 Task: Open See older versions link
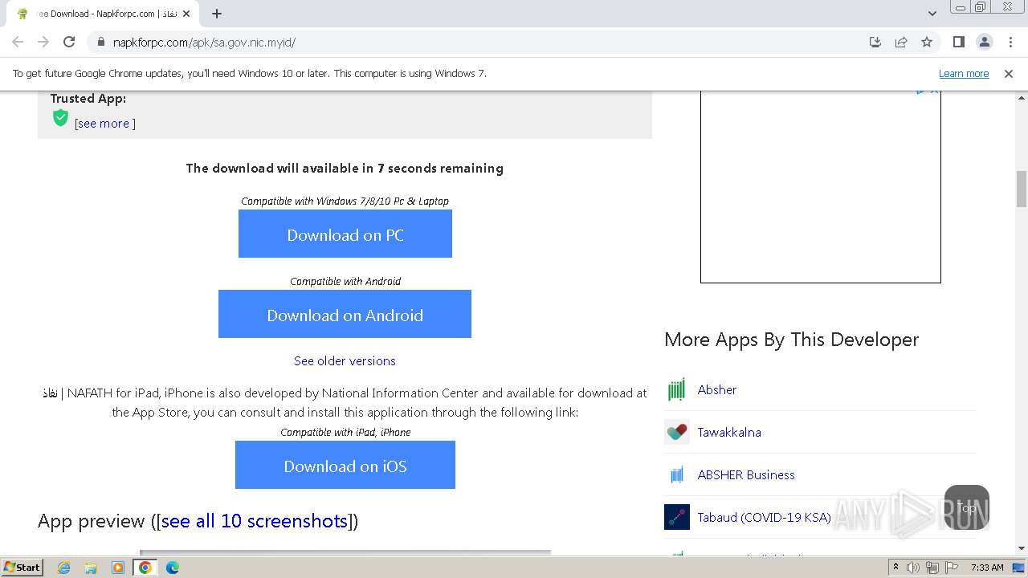(345, 360)
